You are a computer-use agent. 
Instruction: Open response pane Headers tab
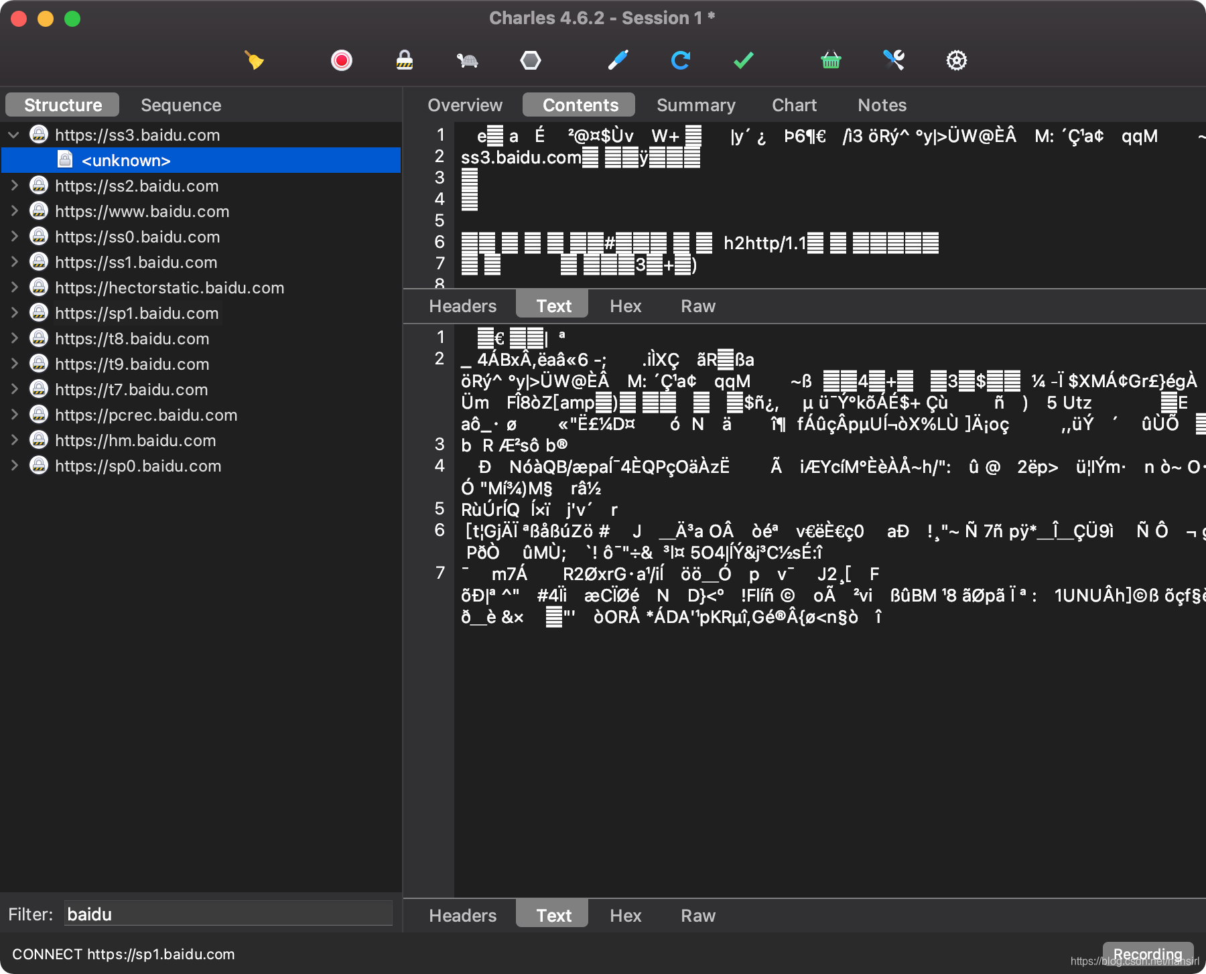tap(463, 916)
